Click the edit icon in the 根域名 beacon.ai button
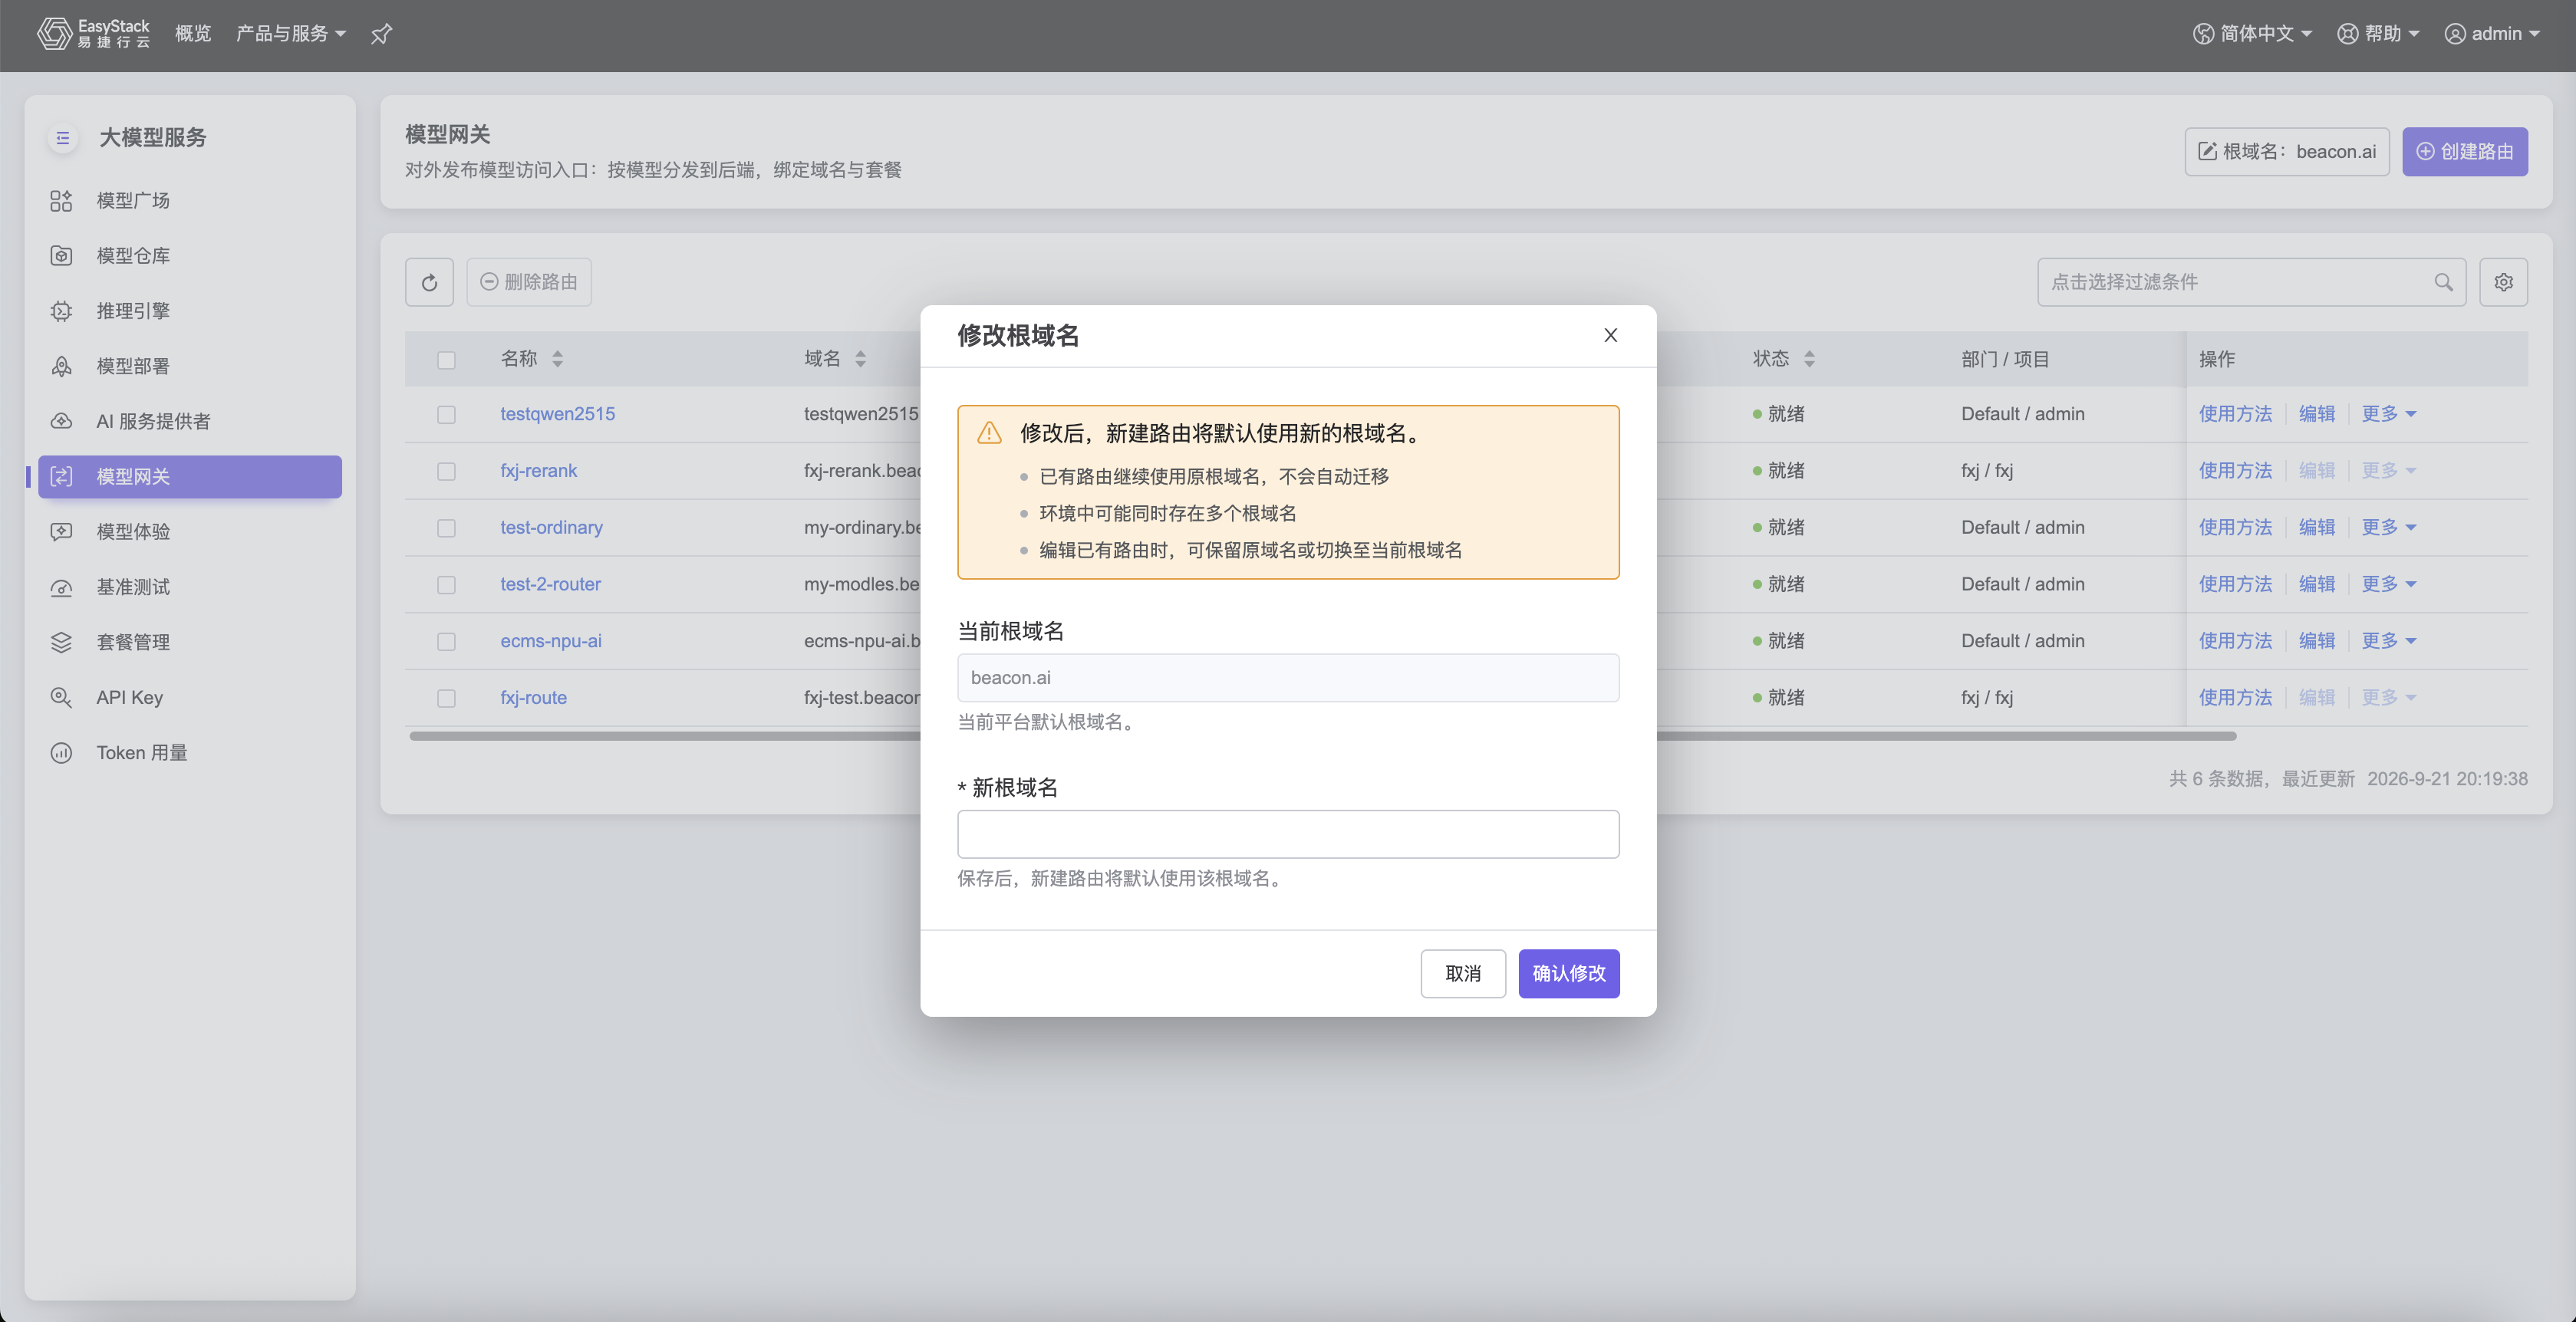 point(2207,152)
